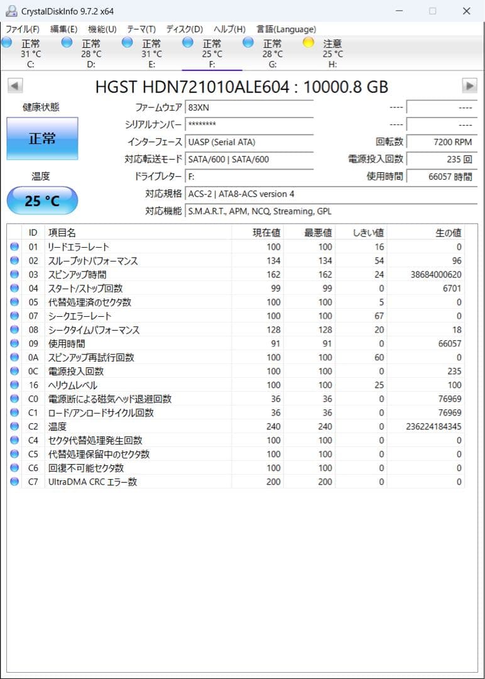Image resolution: width=485 pixels, height=679 pixels.
Task: Click the 対応規格 field ACS-2
Action: tap(332, 194)
